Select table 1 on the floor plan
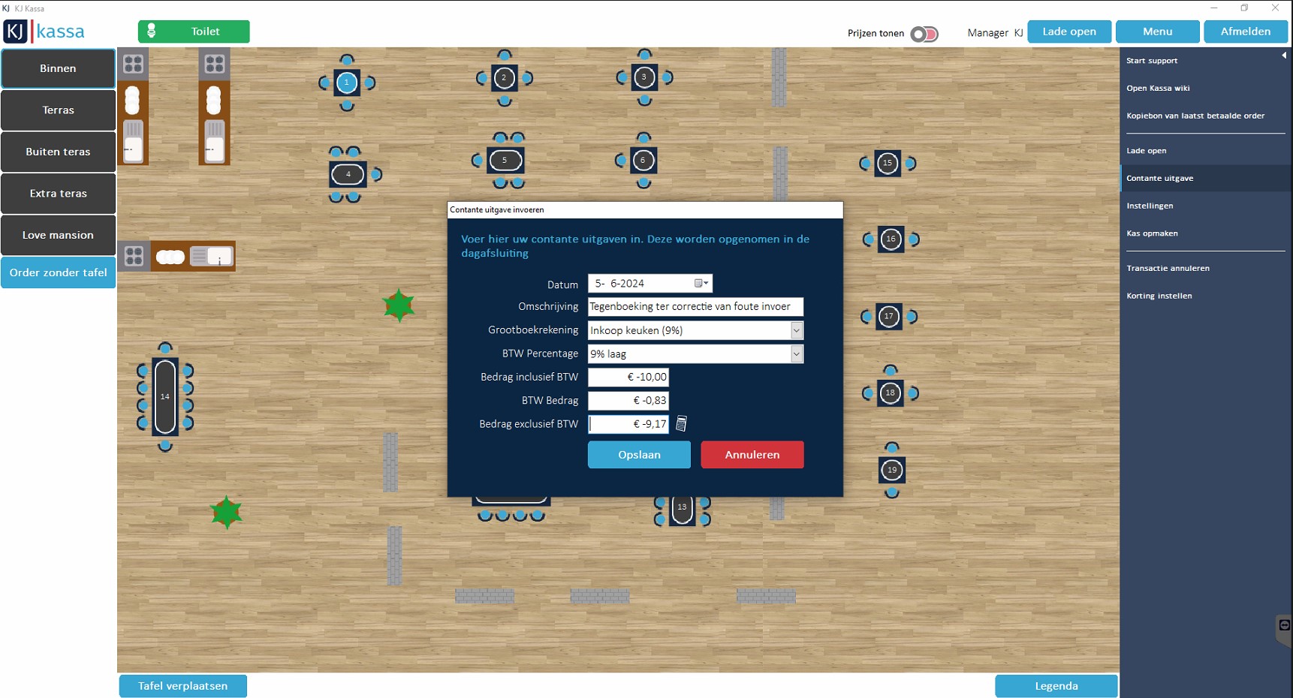This screenshot has width=1293, height=698. click(x=346, y=83)
